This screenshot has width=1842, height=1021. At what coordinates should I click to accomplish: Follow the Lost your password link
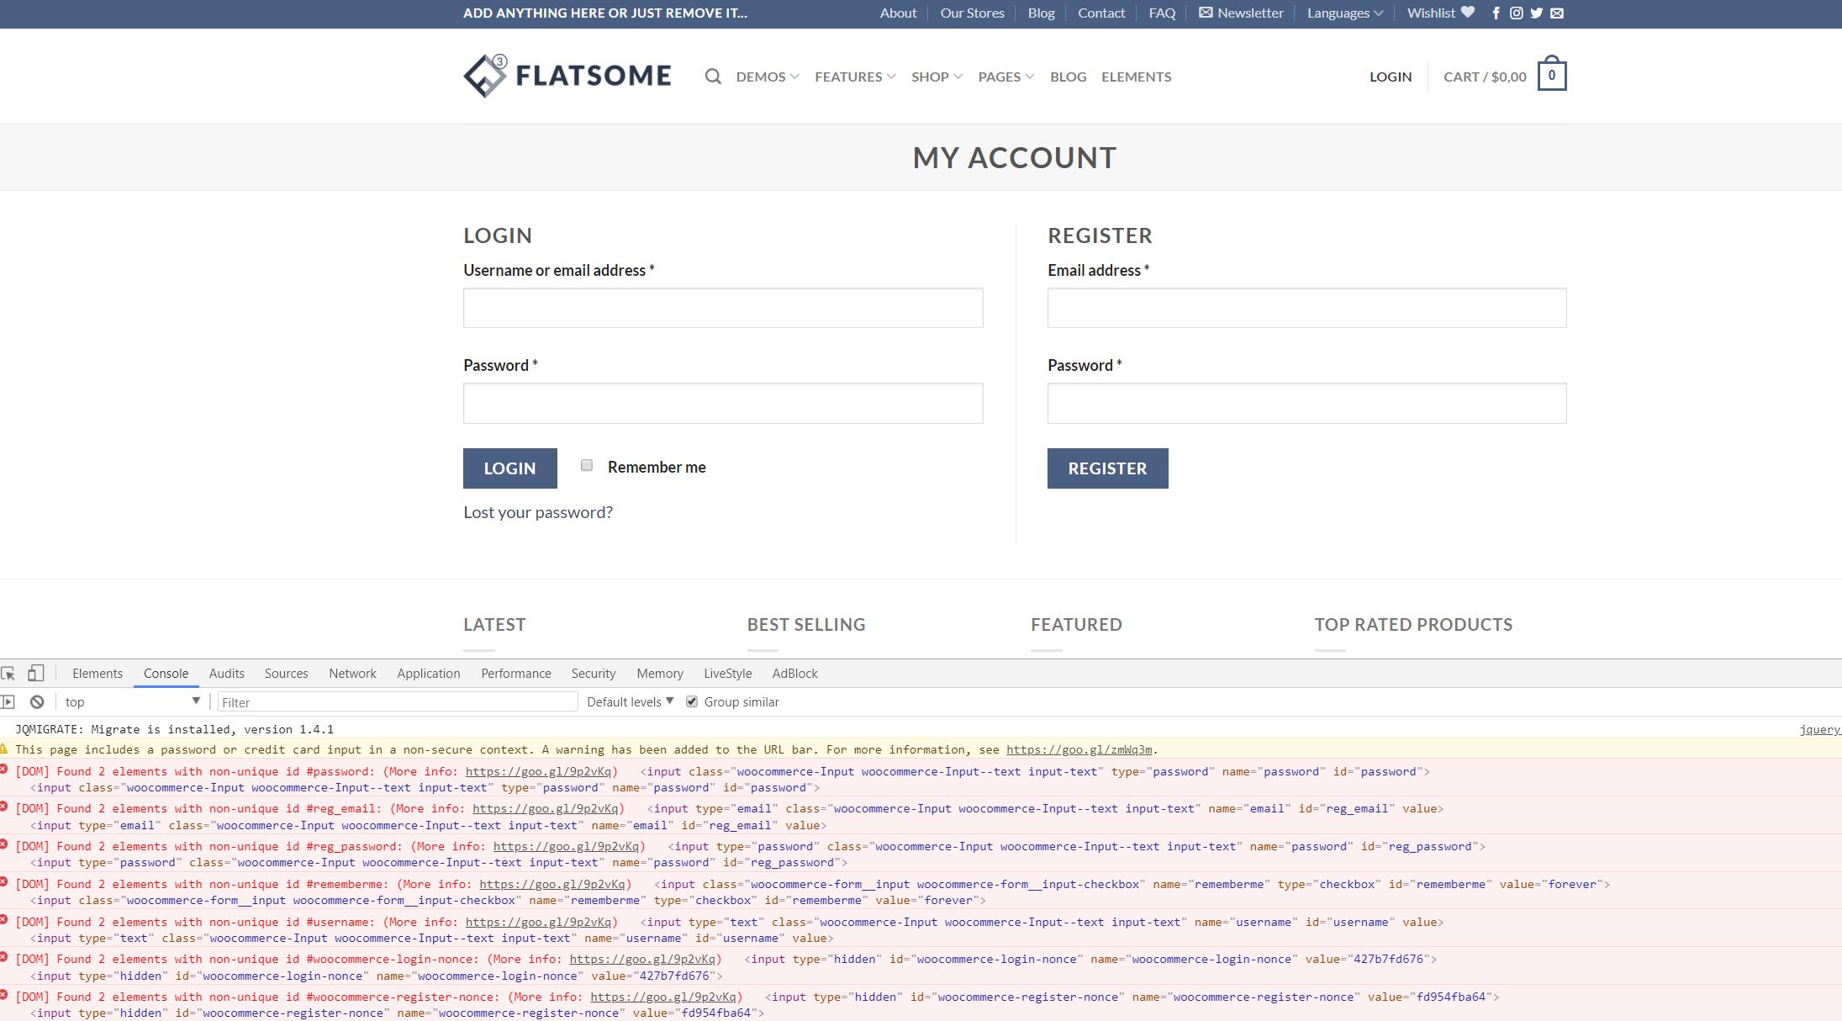tap(538, 513)
